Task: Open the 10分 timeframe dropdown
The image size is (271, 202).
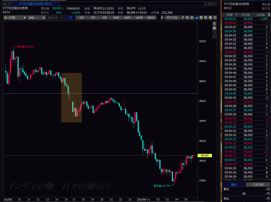Action: 36,17
